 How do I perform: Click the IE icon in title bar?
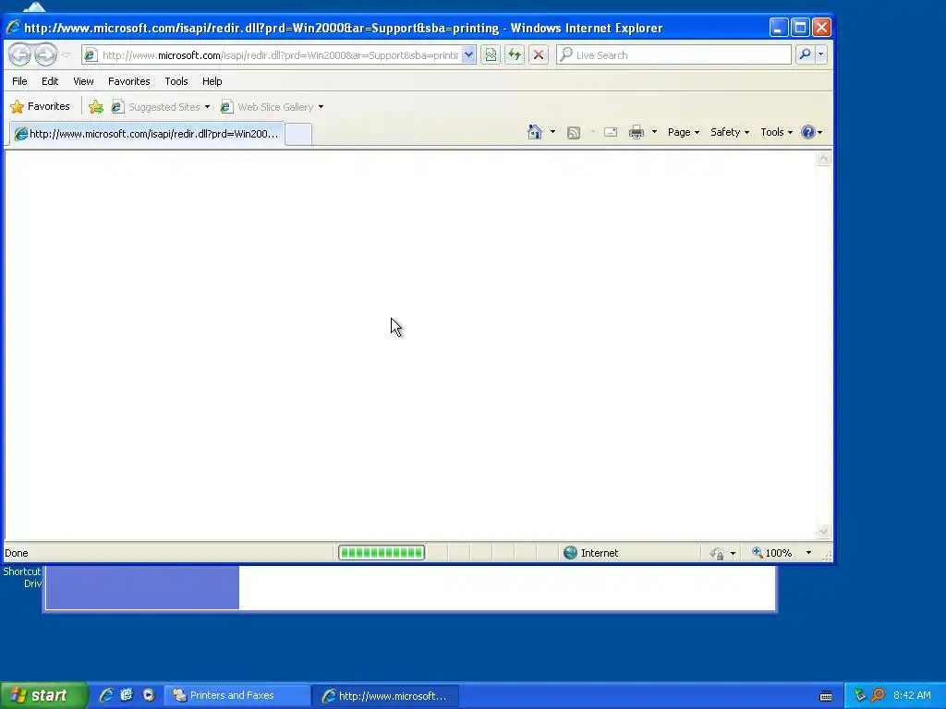point(13,28)
